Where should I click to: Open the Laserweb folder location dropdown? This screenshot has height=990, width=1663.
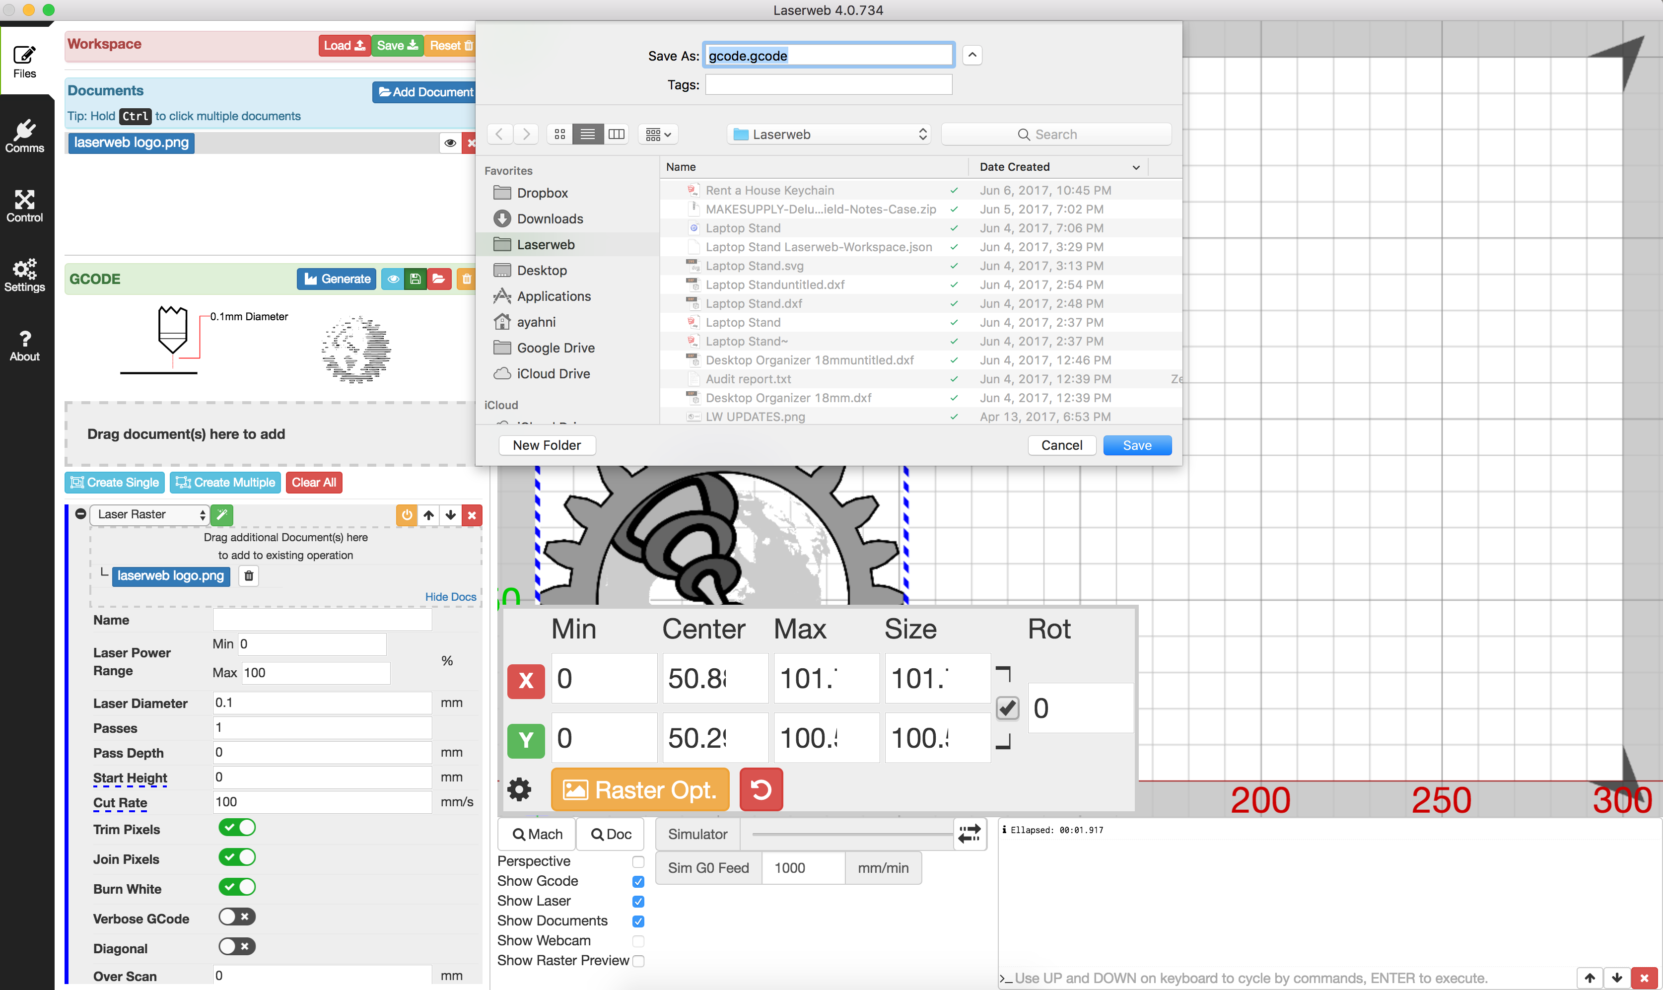[x=830, y=134]
